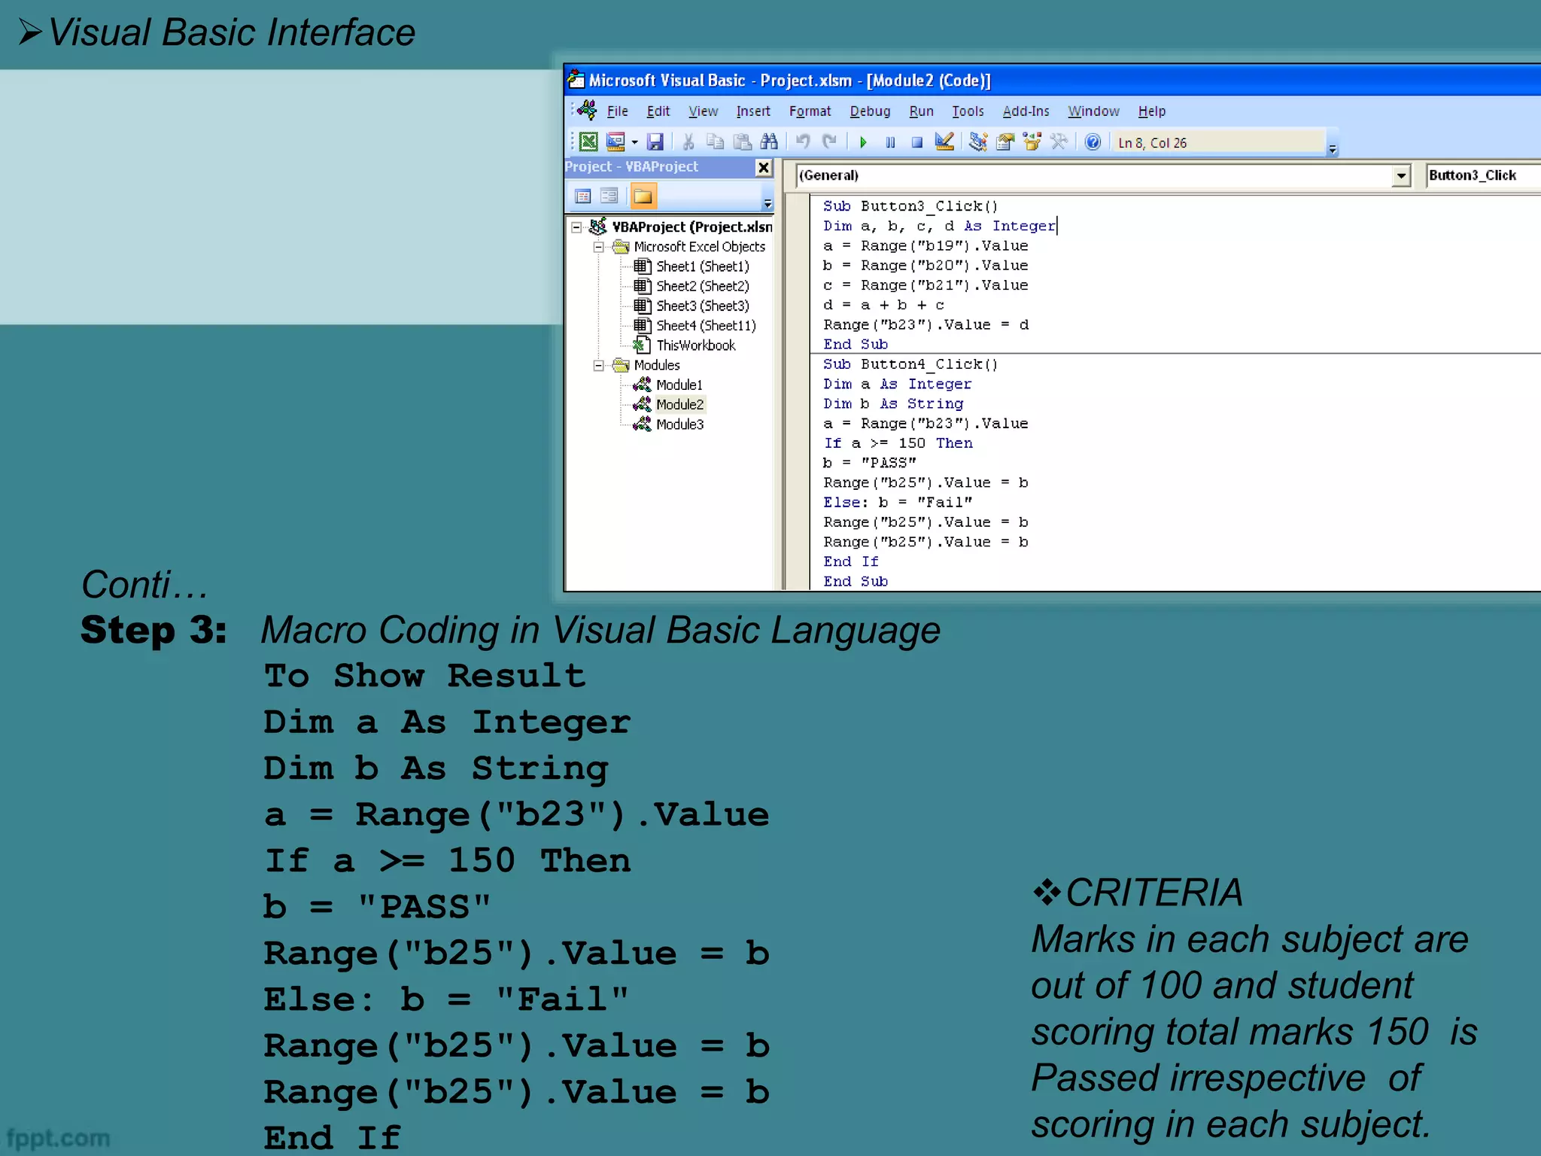Click the Break pause icon
The height and width of the screenshot is (1156, 1541).
(890, 142)
